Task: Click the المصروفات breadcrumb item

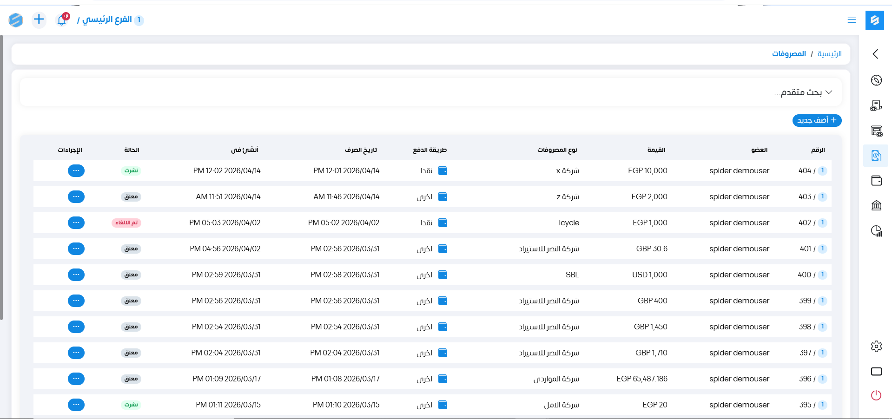Action: click(789, 54)
